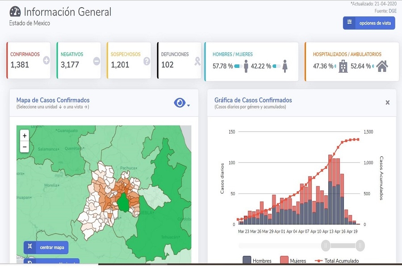Click the house icon for Ambulatorios
Screen dimensions: 402x268
(x=382, y=66)
